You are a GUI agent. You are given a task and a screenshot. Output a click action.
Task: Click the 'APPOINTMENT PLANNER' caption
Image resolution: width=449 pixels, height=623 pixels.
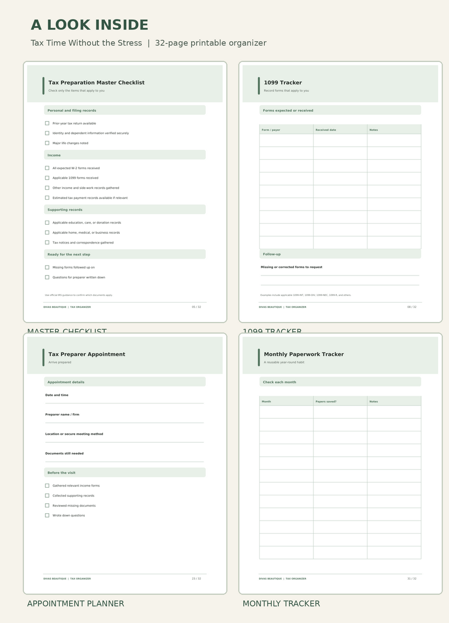[76, 604]
